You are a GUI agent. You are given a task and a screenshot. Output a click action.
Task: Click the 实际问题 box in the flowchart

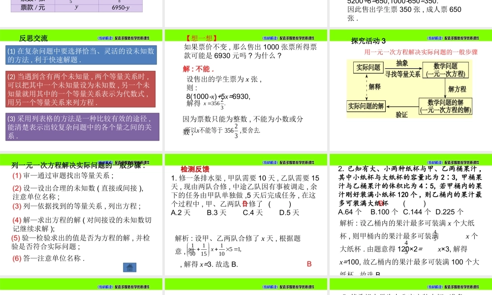367,68
